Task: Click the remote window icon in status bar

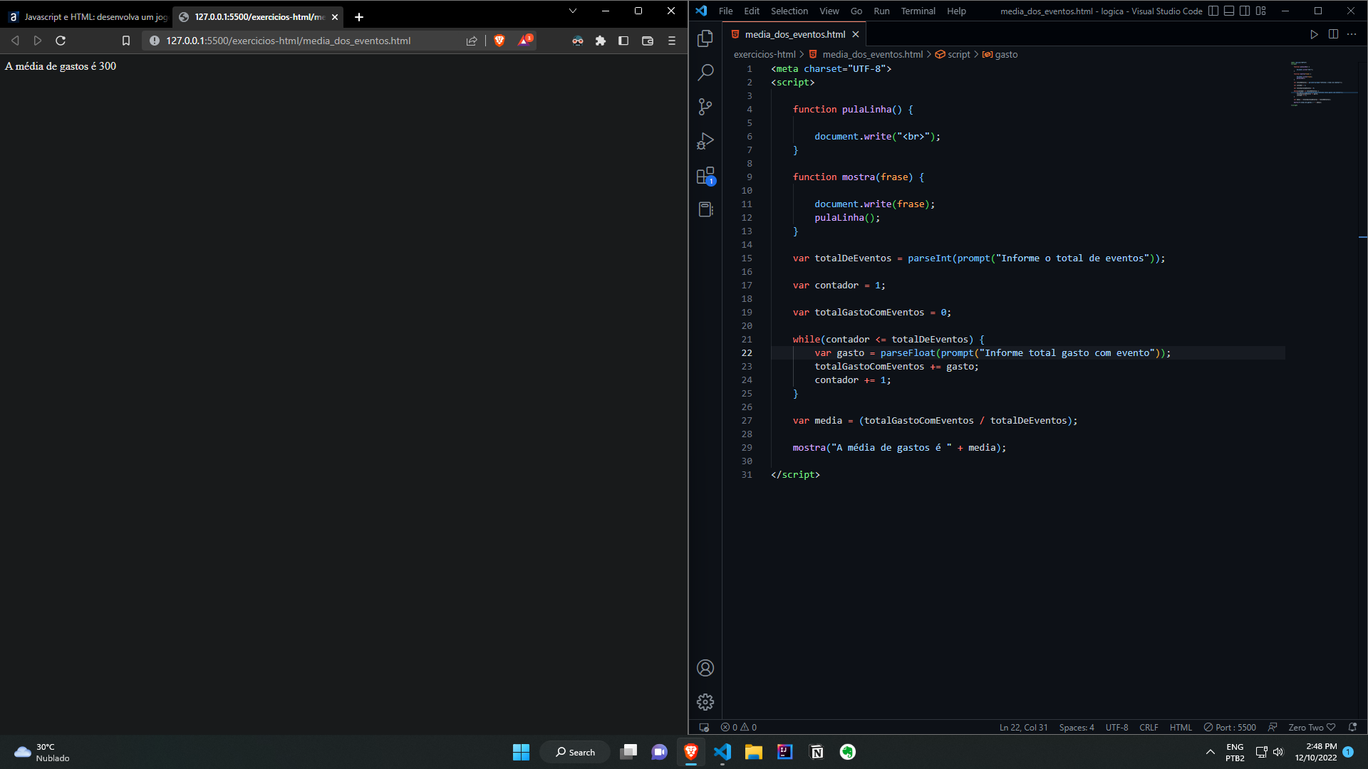Action: [x=704, y=727]
